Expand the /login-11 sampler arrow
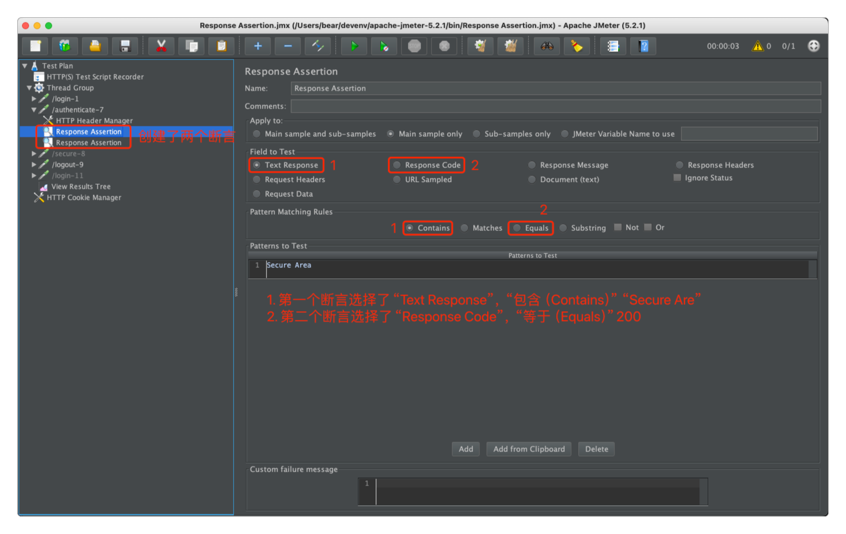 click(33, 175)
